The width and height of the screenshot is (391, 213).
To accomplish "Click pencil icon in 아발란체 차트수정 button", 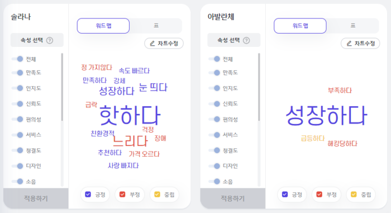I will (x=349, y=44).
